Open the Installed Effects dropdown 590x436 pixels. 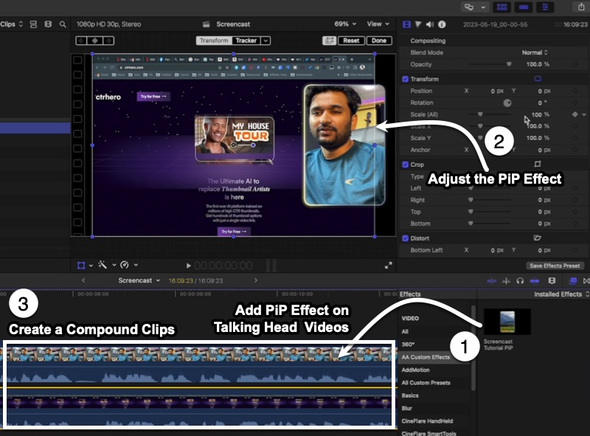tap(561, 294)
